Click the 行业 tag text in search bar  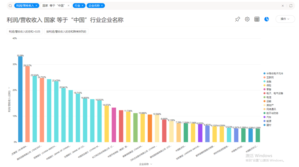point(77,6)
